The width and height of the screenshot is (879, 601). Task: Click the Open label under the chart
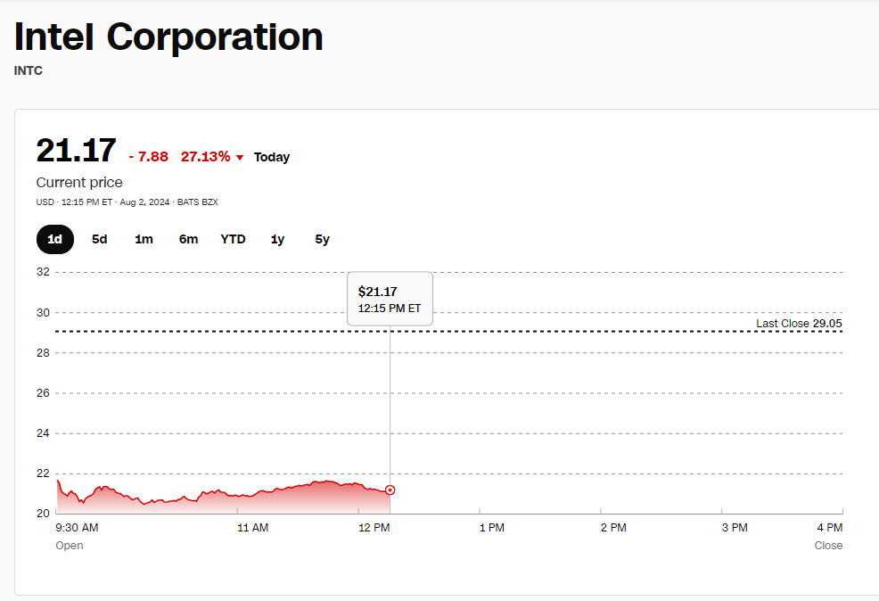69,546
